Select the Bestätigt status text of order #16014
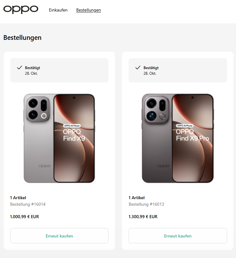Viewport: 236px width, 258px height. click(x=33, y=68)
